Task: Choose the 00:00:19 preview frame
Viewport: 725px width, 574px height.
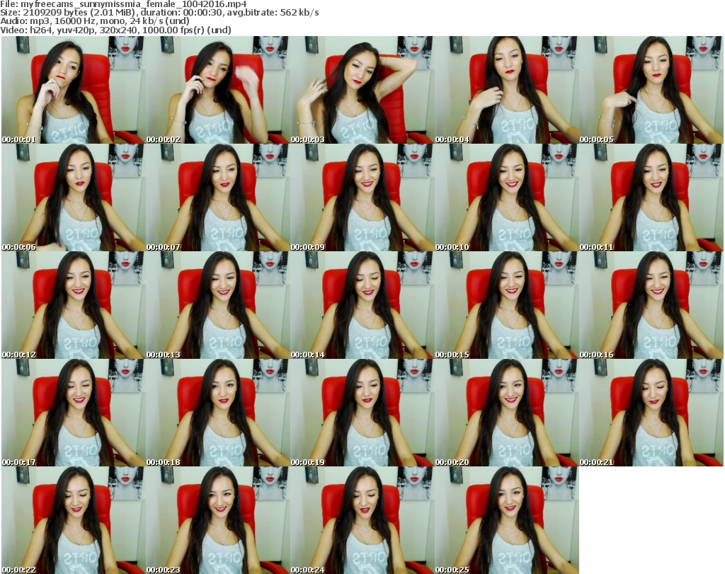Action: (x=362, y=413)
